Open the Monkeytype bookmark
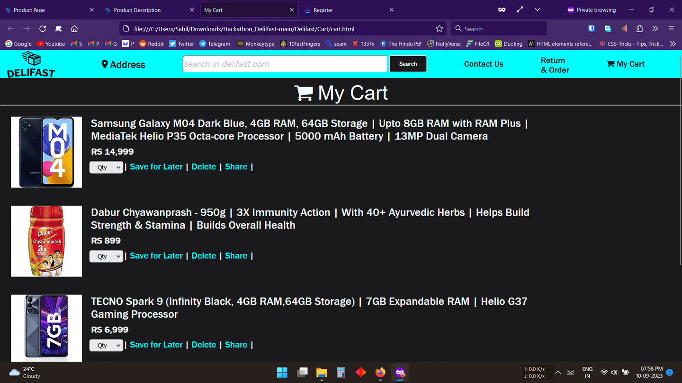682x383 pixels. click(256, 44)
